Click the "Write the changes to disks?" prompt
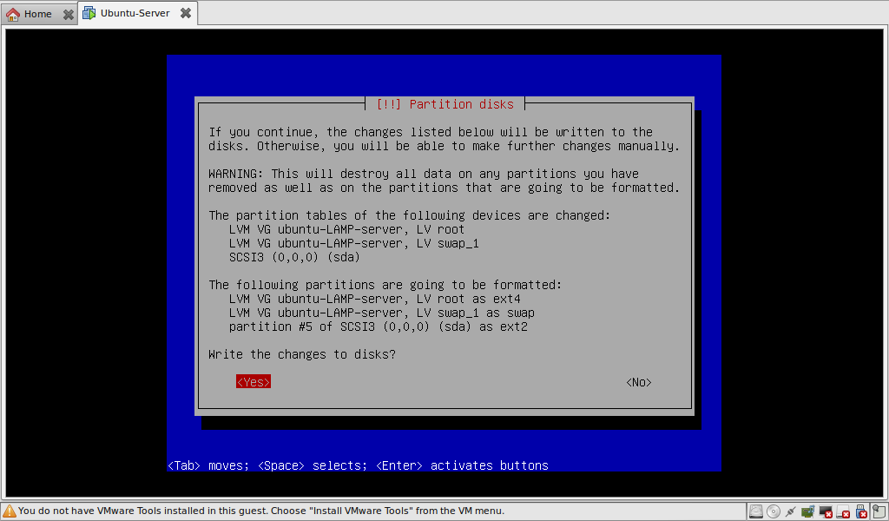 click(302, 354)
